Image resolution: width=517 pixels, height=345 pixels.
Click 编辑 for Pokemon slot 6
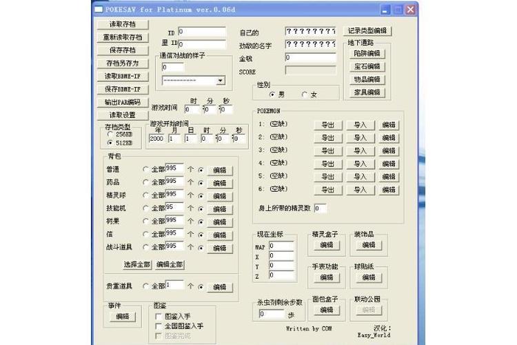(x=389, y=190)
